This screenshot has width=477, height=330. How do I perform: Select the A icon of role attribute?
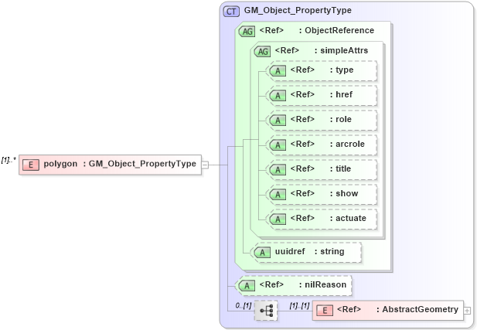pyautogui.click(x=278, y=120)
